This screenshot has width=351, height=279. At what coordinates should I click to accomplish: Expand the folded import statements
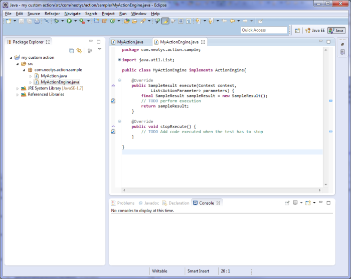pos(119,60)
